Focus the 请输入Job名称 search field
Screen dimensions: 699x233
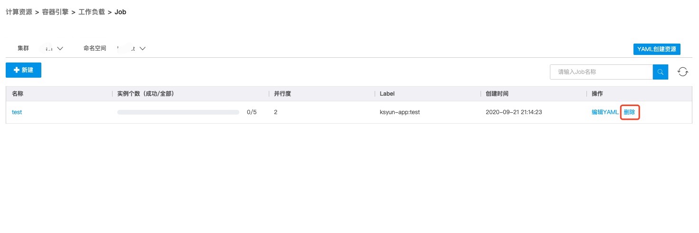601,72
